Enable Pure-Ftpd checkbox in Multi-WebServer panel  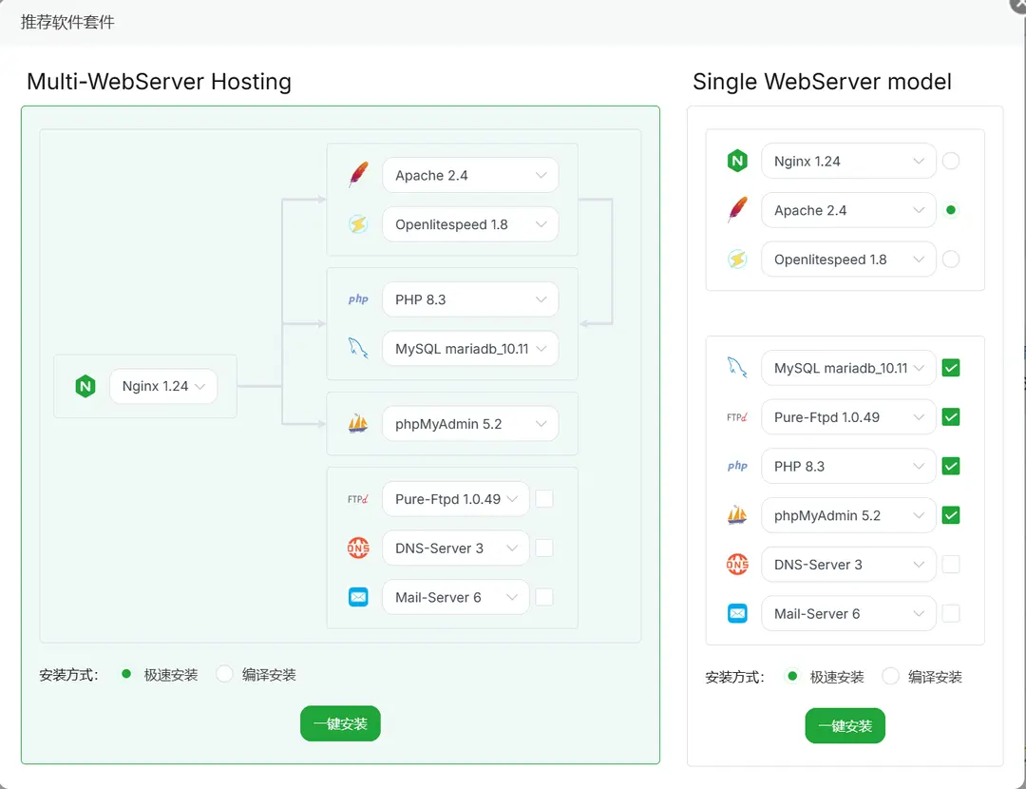[x=544, y=499]
